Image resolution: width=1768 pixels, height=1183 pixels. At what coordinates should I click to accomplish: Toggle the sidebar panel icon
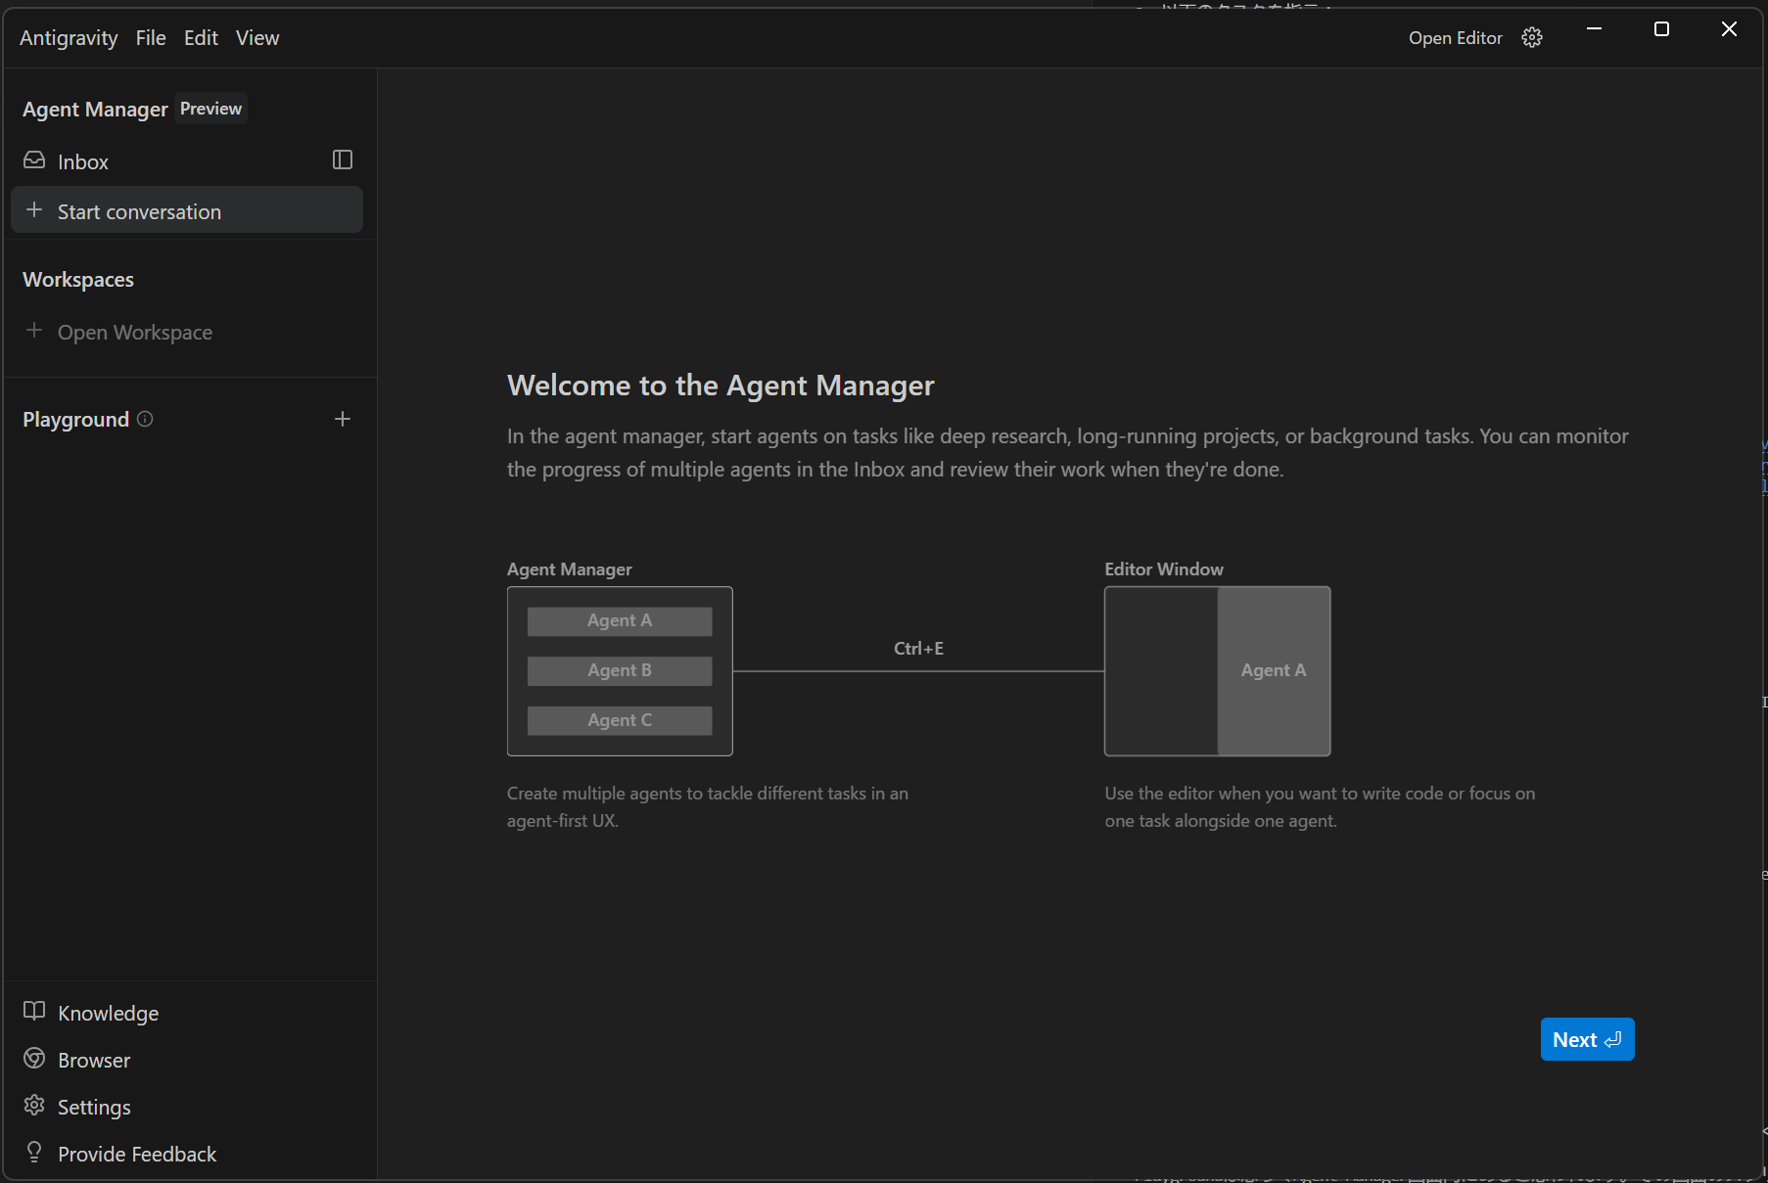(x=343, y=160)
